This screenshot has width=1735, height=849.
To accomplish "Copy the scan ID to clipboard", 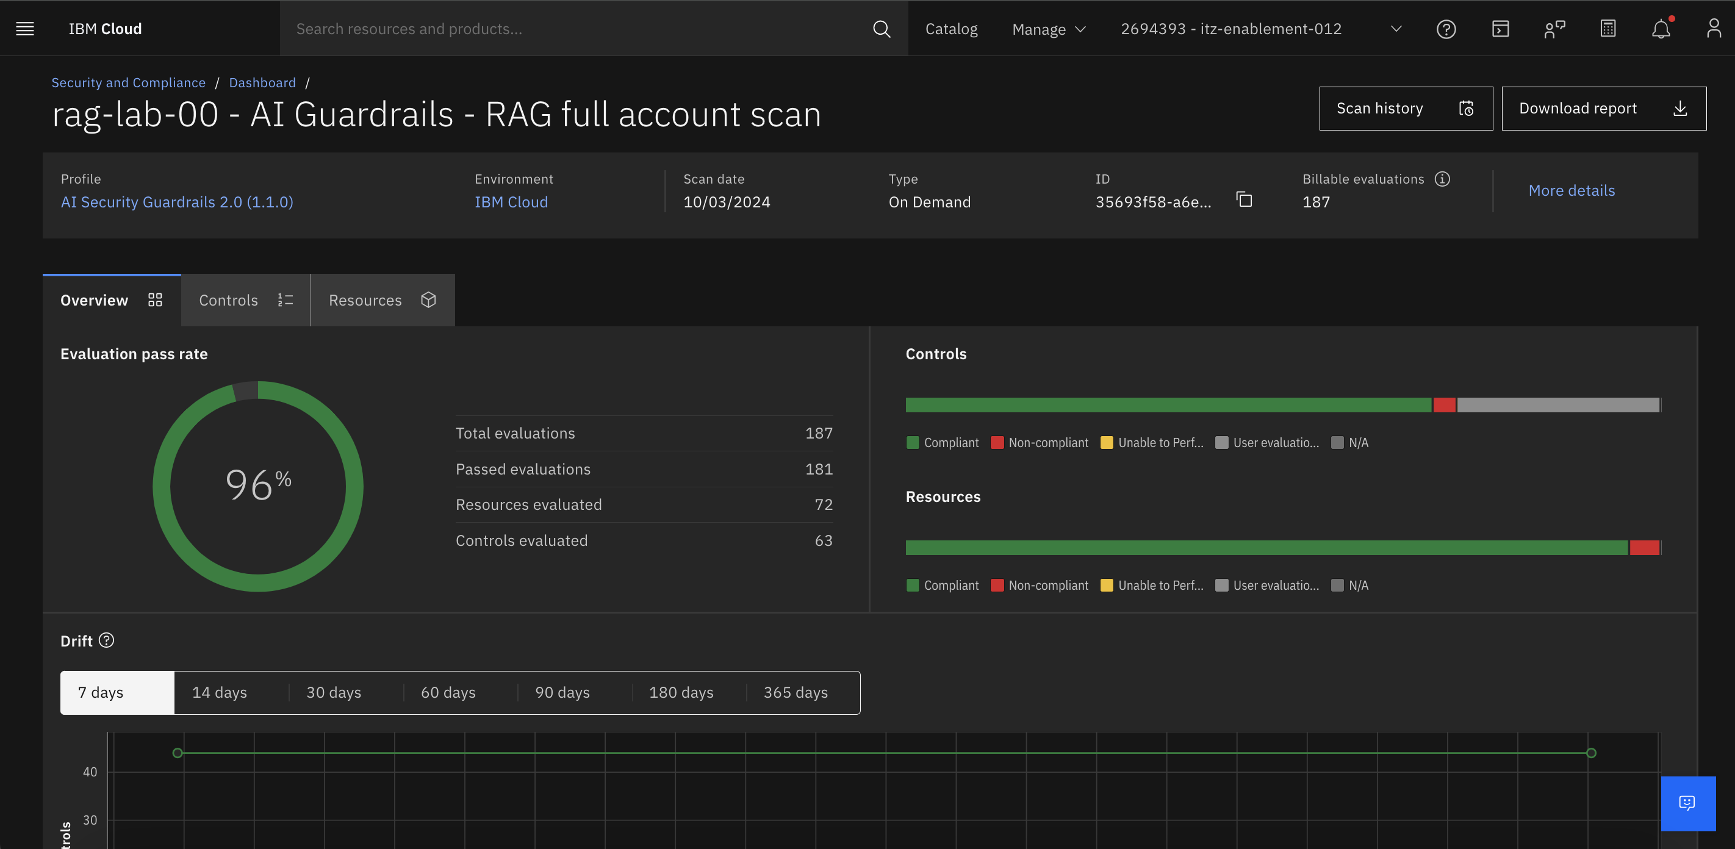I will tap(1244, 200).
